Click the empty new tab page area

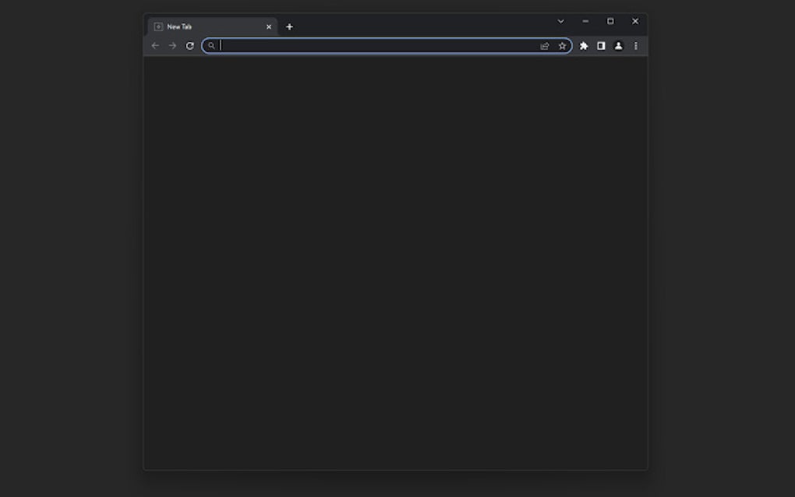394,265
